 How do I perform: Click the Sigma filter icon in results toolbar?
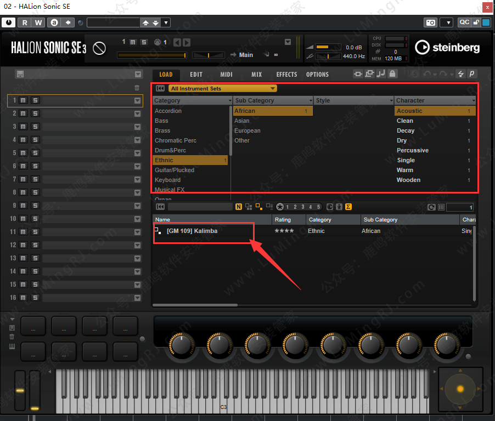pyautogui.click(x=348, y=207)
